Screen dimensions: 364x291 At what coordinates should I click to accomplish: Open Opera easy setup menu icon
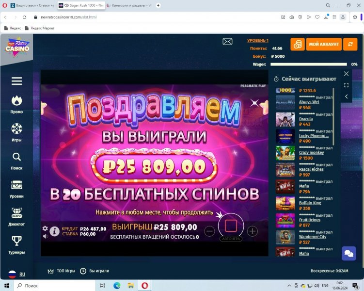point(334,17)
